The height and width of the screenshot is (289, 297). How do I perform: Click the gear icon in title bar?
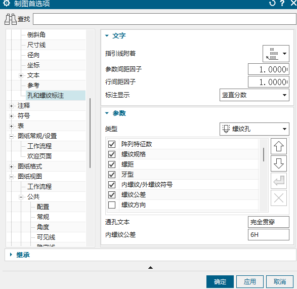coord(7,3)
